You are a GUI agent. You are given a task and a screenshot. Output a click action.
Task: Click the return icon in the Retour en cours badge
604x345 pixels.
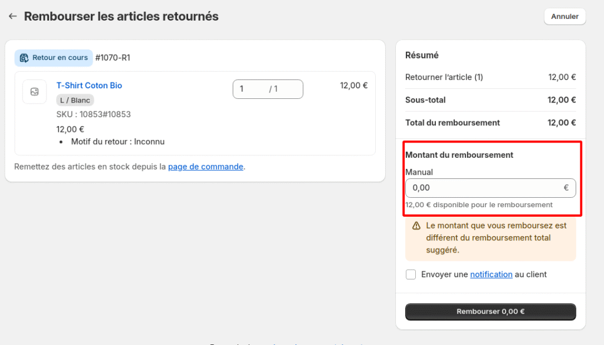24,58
